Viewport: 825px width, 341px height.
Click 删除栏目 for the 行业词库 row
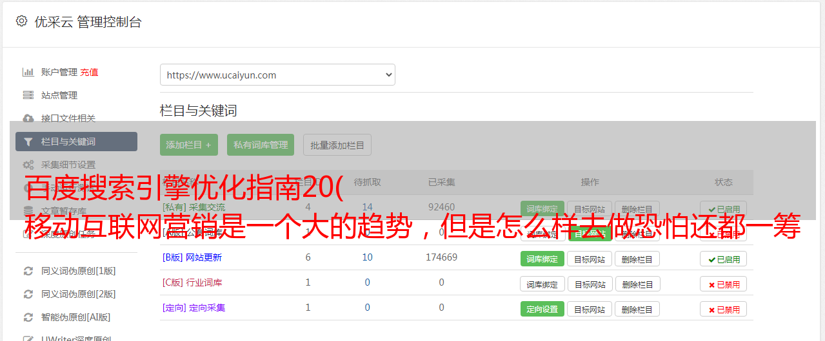point(637,284)
